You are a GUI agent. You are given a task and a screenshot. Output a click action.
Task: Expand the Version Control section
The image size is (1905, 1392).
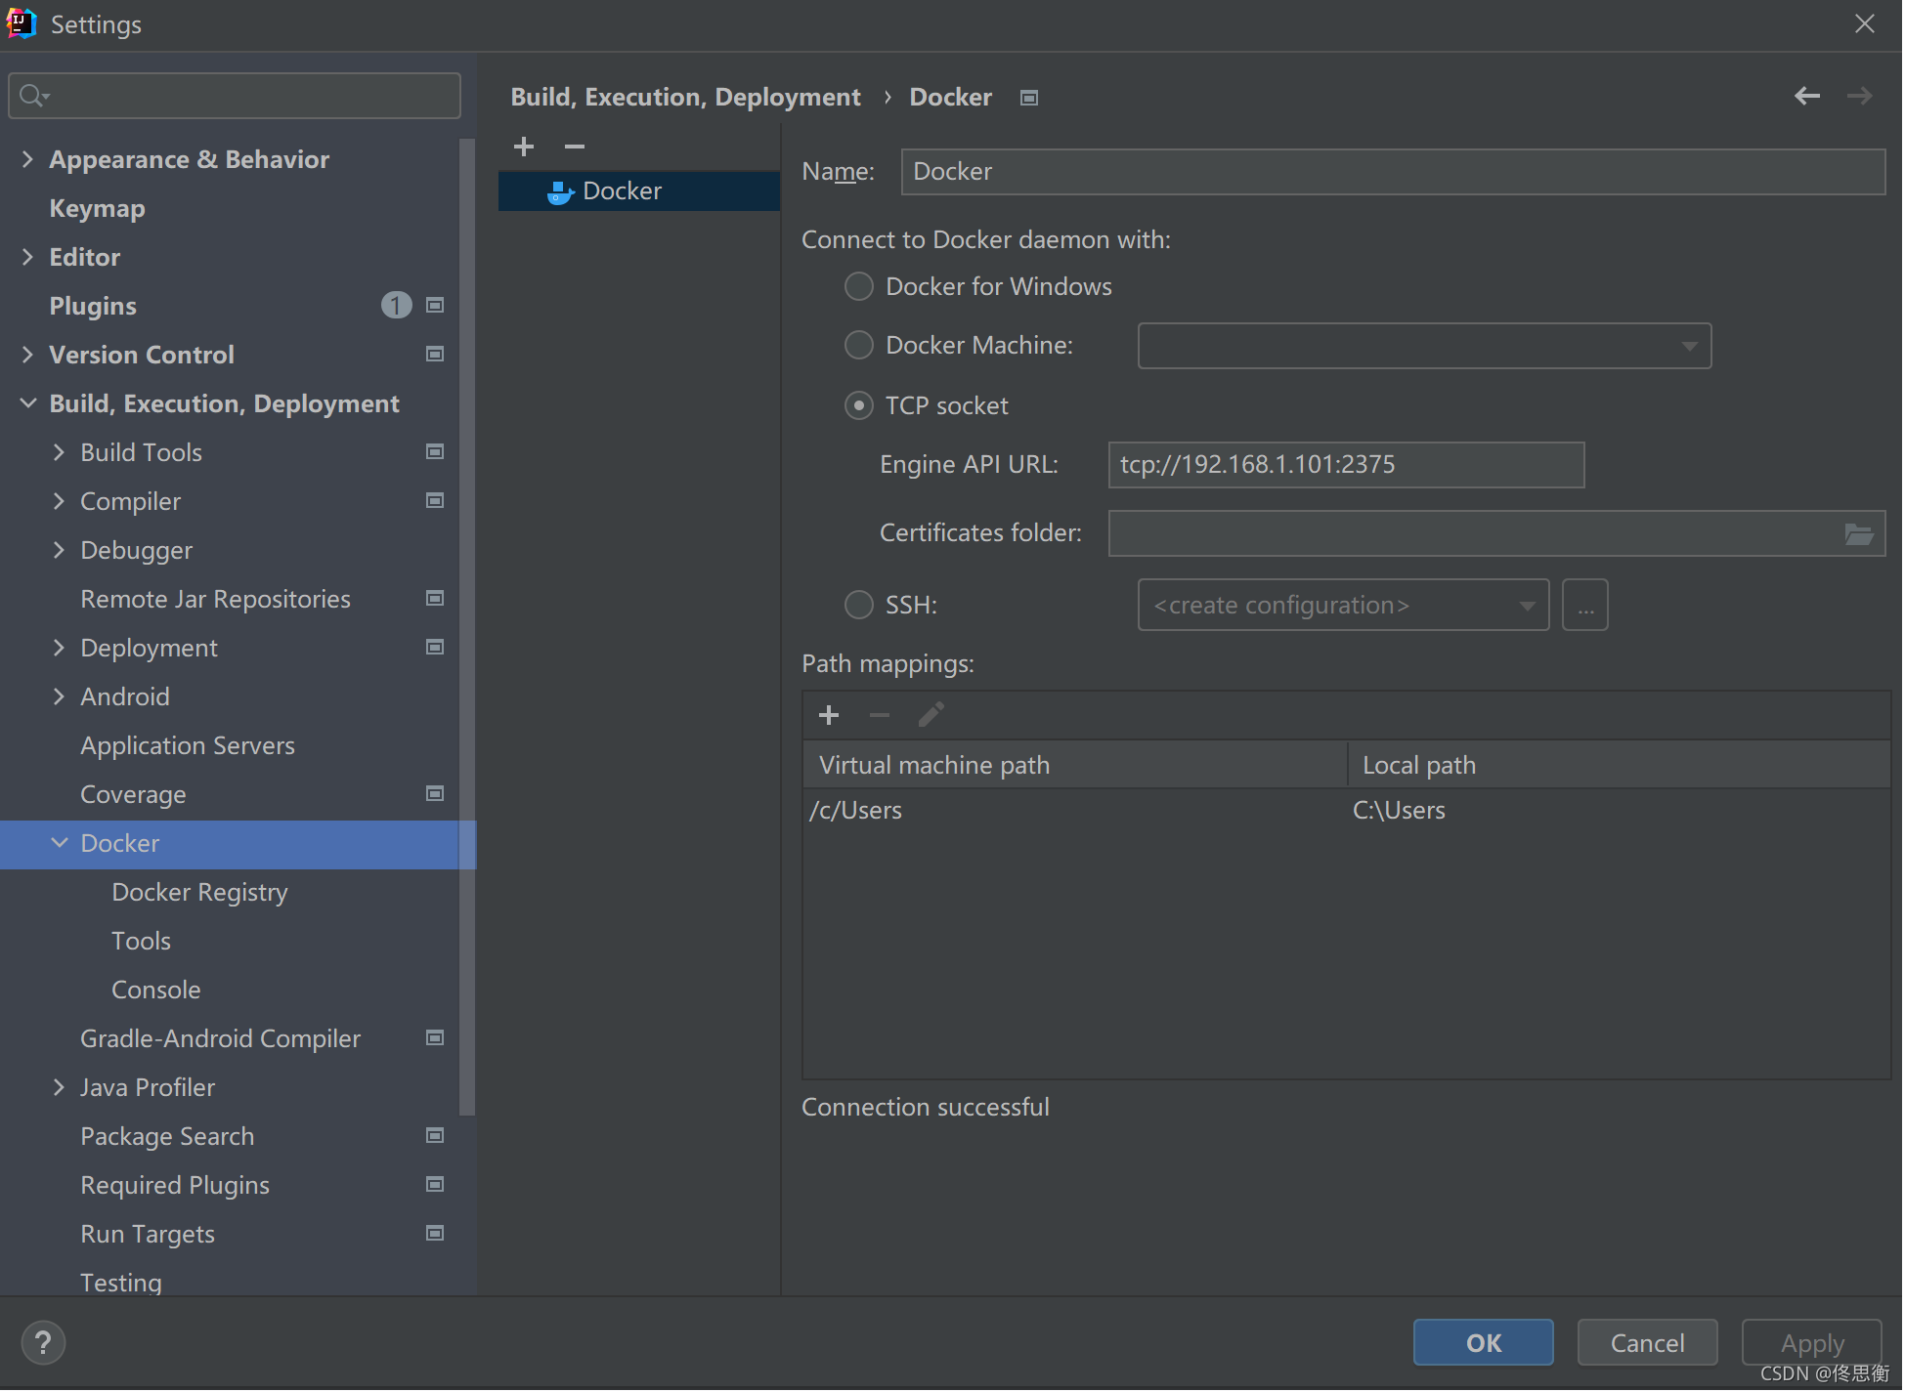(27, 355)
